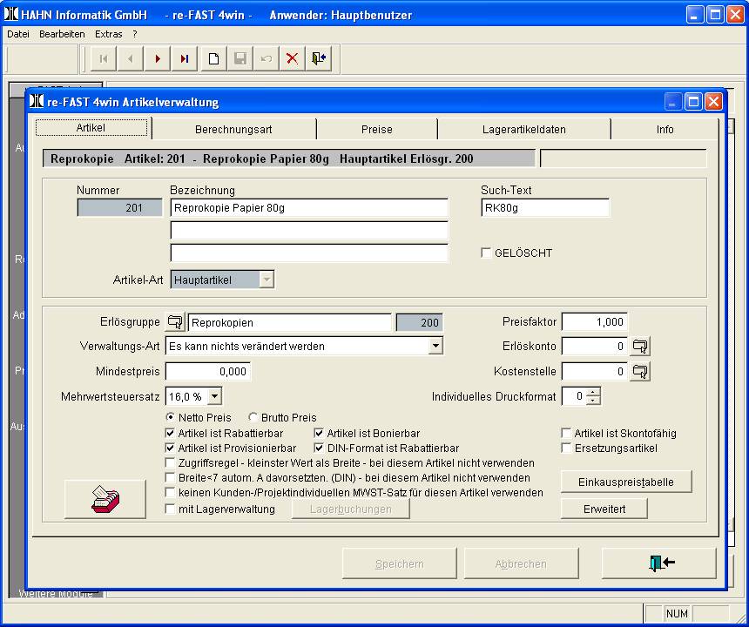Switch to Lagerartikeldaten tab
This screenshot has height=627, width=749.
[524, 130]
